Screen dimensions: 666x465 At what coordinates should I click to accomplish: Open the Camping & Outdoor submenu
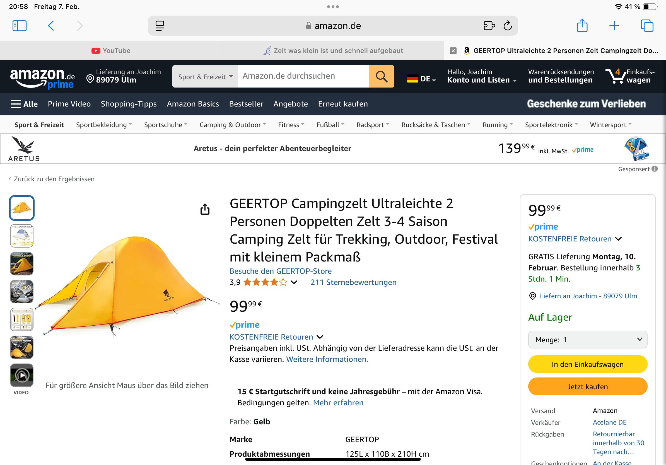point(232,125)
